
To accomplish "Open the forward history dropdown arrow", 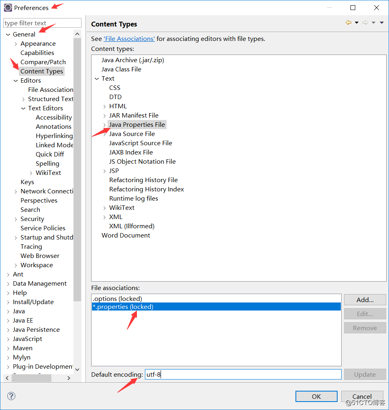I will (x=374, y=23).
